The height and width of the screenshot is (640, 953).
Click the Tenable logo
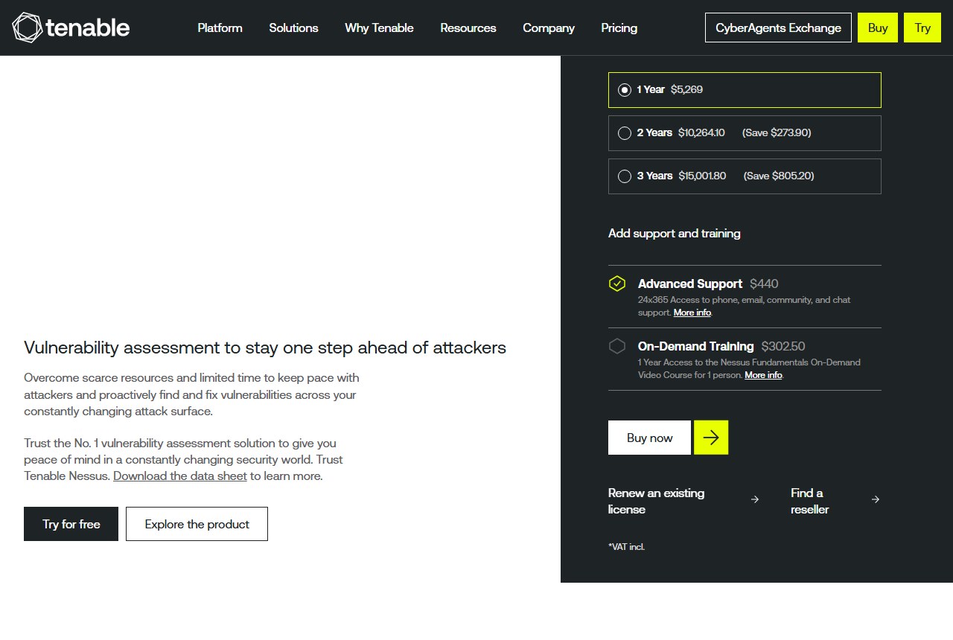click(x=71, y=28)
